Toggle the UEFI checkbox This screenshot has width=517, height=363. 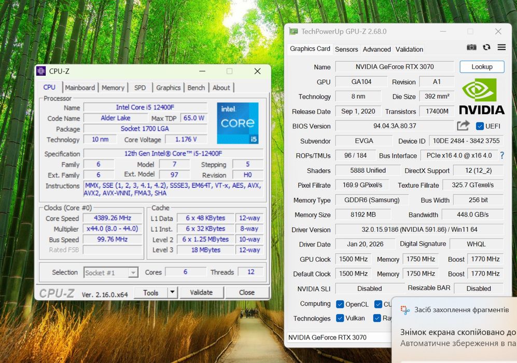pyautogui.click(x=480, y=126)
